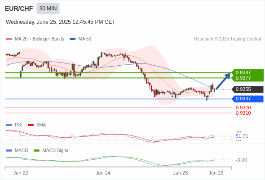
Task: Click the 0.9355 current price tag
Action: point(248,89)
